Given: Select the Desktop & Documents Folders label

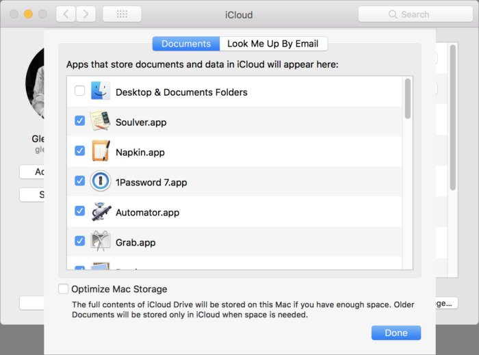Looking at the screenshot, I should click(x=181, y=92).
